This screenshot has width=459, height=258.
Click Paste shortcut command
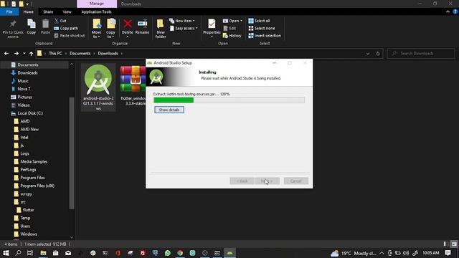[x=70, y=36]
